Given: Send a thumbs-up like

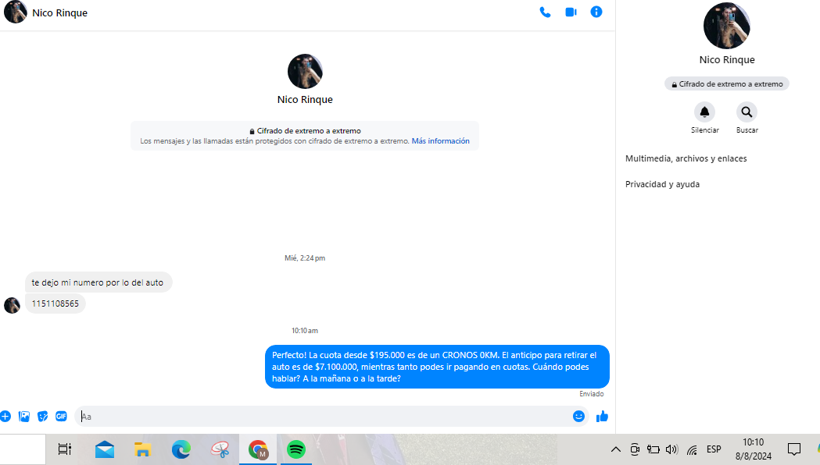Looking at the screenshot, I should [x=602, y=417].
